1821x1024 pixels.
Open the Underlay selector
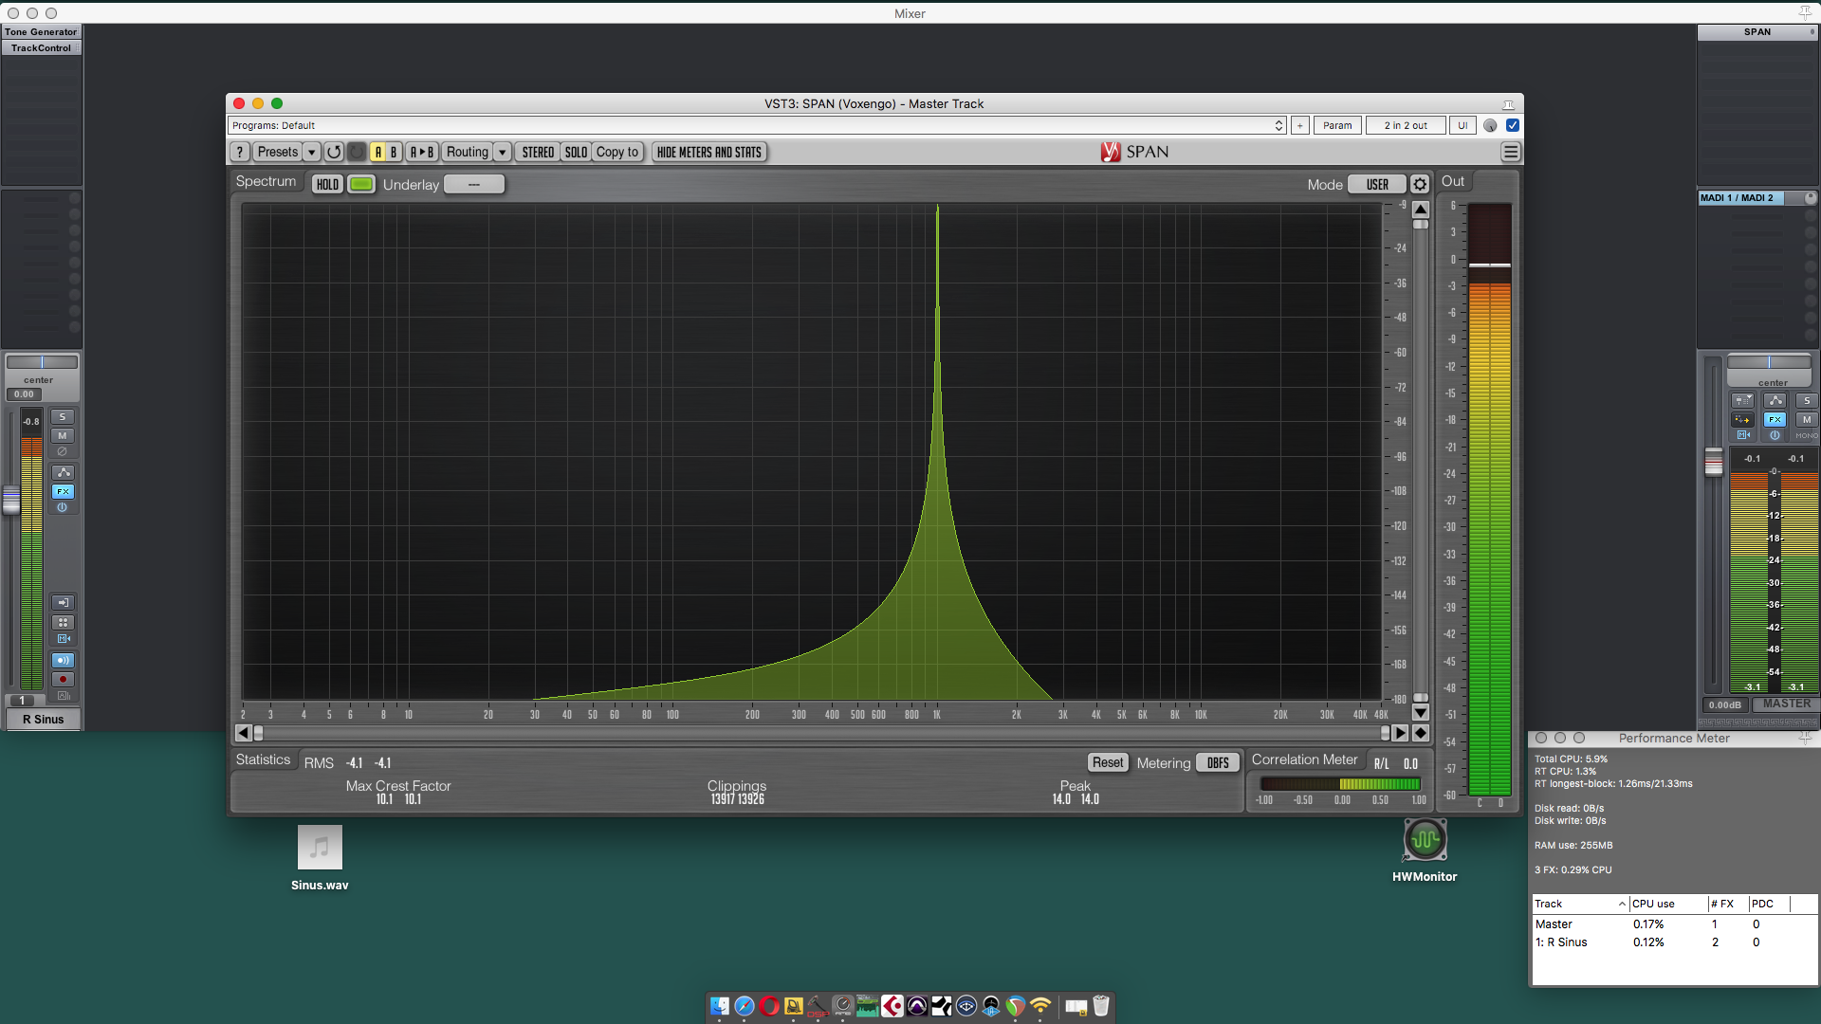pyautogui.click(x=474, y=184)
